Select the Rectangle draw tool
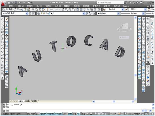 [x=2, y=32]
